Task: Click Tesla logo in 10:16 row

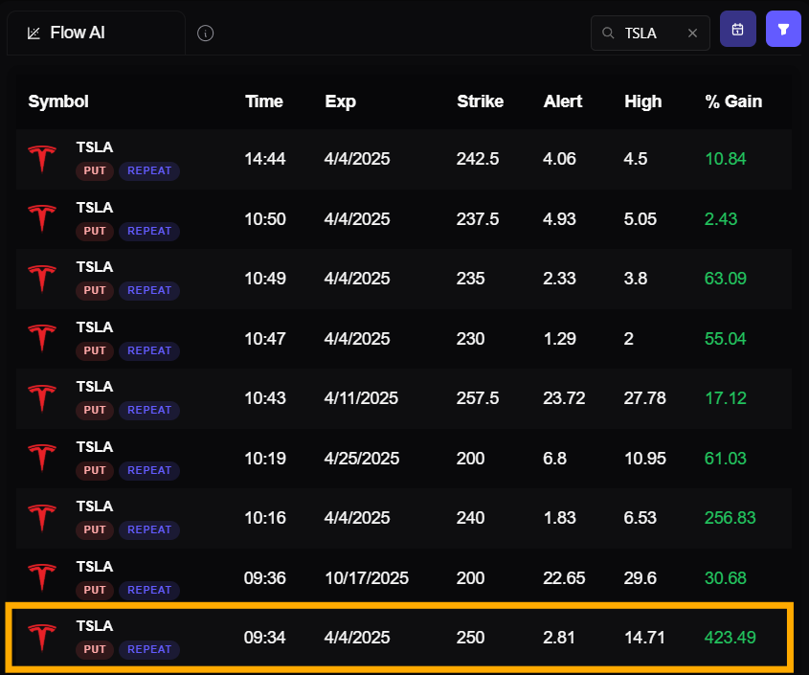Action: [42, 518]
